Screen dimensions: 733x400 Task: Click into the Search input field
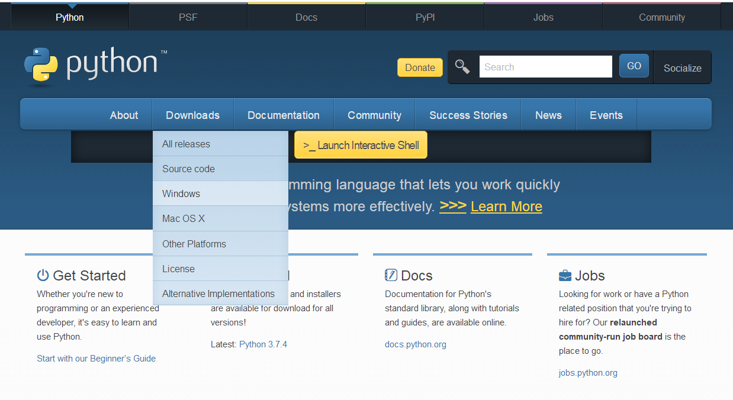546,67
